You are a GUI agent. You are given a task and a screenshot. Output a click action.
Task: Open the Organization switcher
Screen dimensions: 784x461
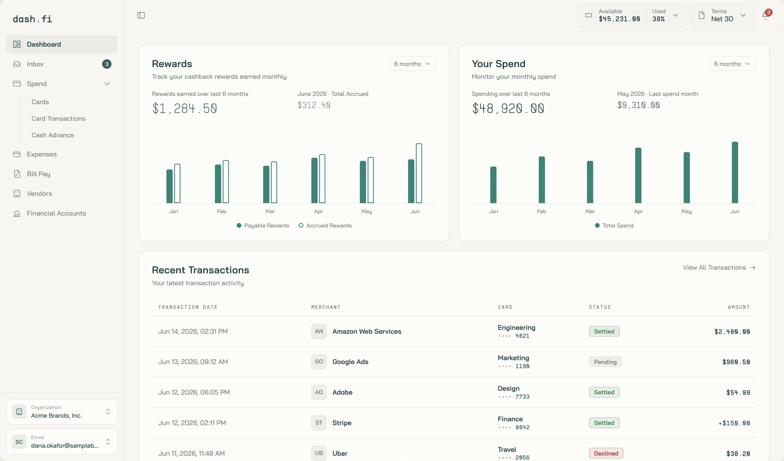tap(62, 412)
